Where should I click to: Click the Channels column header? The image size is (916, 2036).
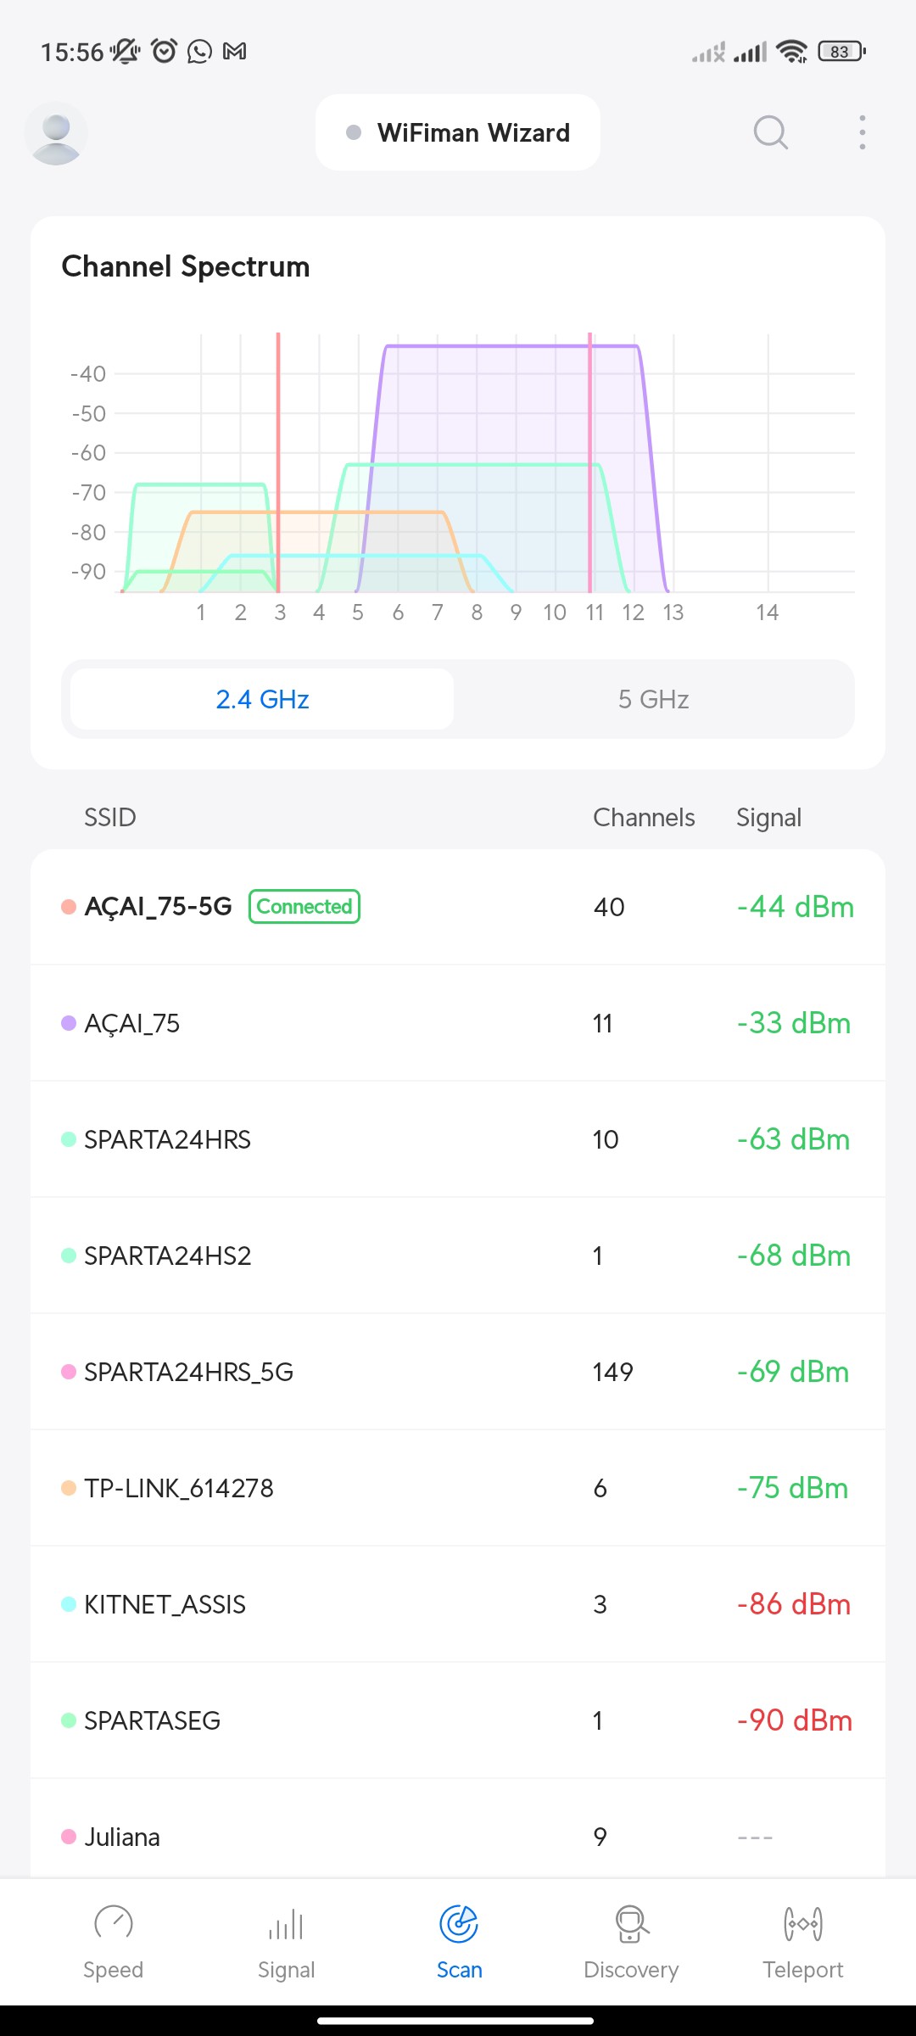644,818
